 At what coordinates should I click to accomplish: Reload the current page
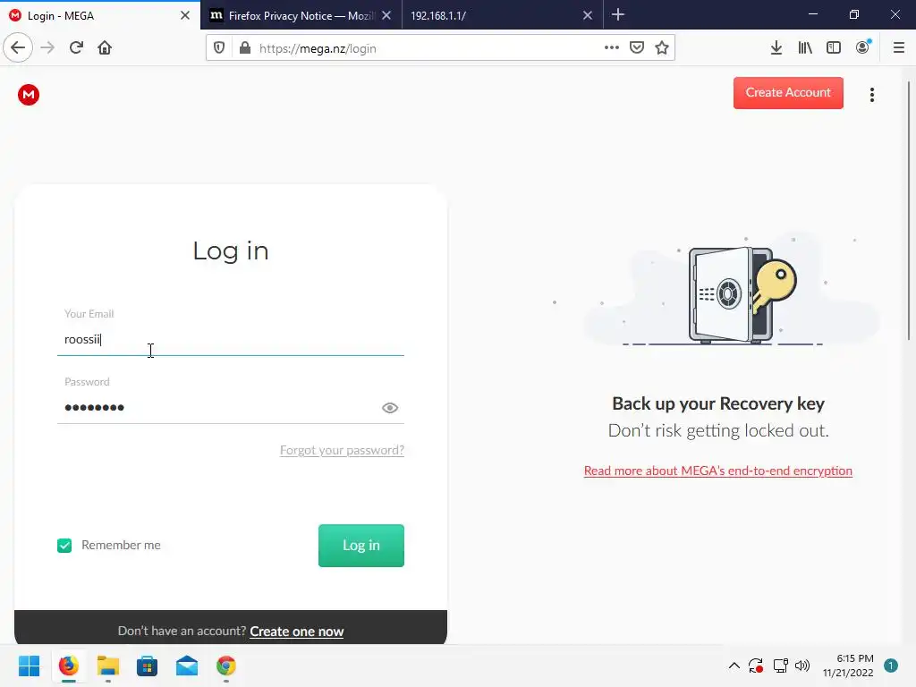(x=77, y=48)
